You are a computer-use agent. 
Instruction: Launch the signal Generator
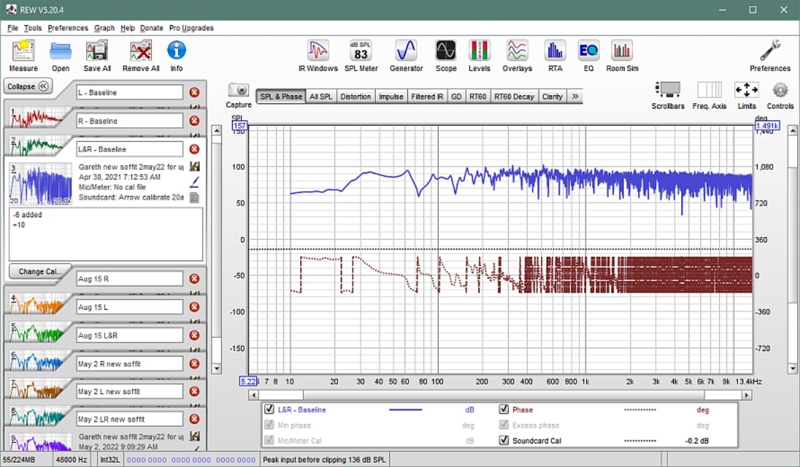click(406, 51)
